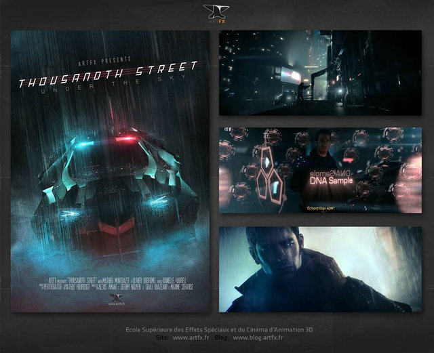
Task: Click the 'Echantillon ADN' subtitle caption
Action: tap(319, 208)
